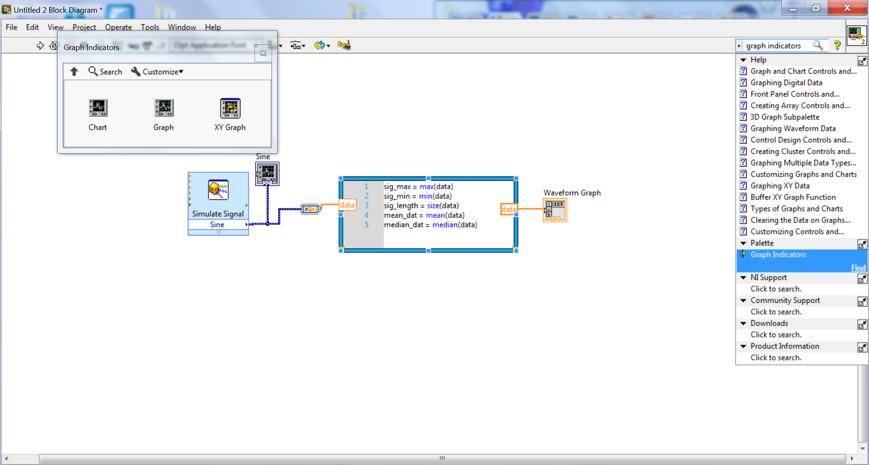This screenshot has height=465, width=869.
Task: Open the Help menu
Action: 213,27
